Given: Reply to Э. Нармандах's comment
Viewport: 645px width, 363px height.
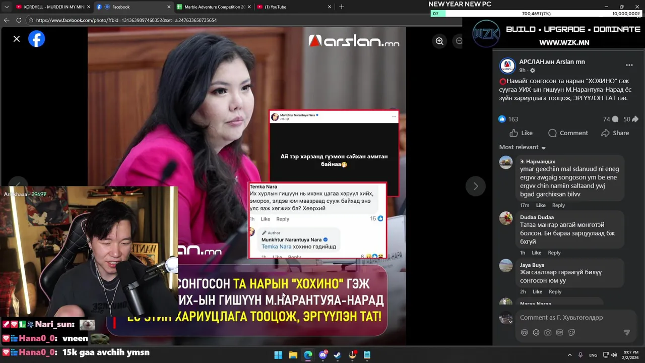Looking at the screenshot, I should [x=558, y=205].
